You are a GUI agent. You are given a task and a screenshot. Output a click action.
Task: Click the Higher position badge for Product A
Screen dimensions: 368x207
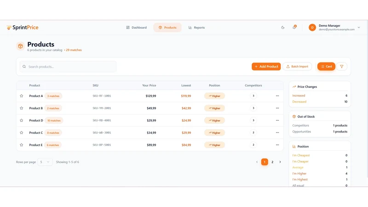pyautogui.click(x=214, y=96)
